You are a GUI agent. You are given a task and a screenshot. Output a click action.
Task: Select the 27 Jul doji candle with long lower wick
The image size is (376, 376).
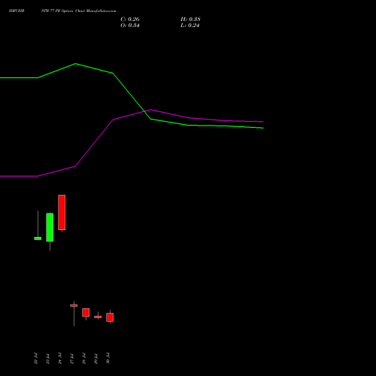click(74, 305)
